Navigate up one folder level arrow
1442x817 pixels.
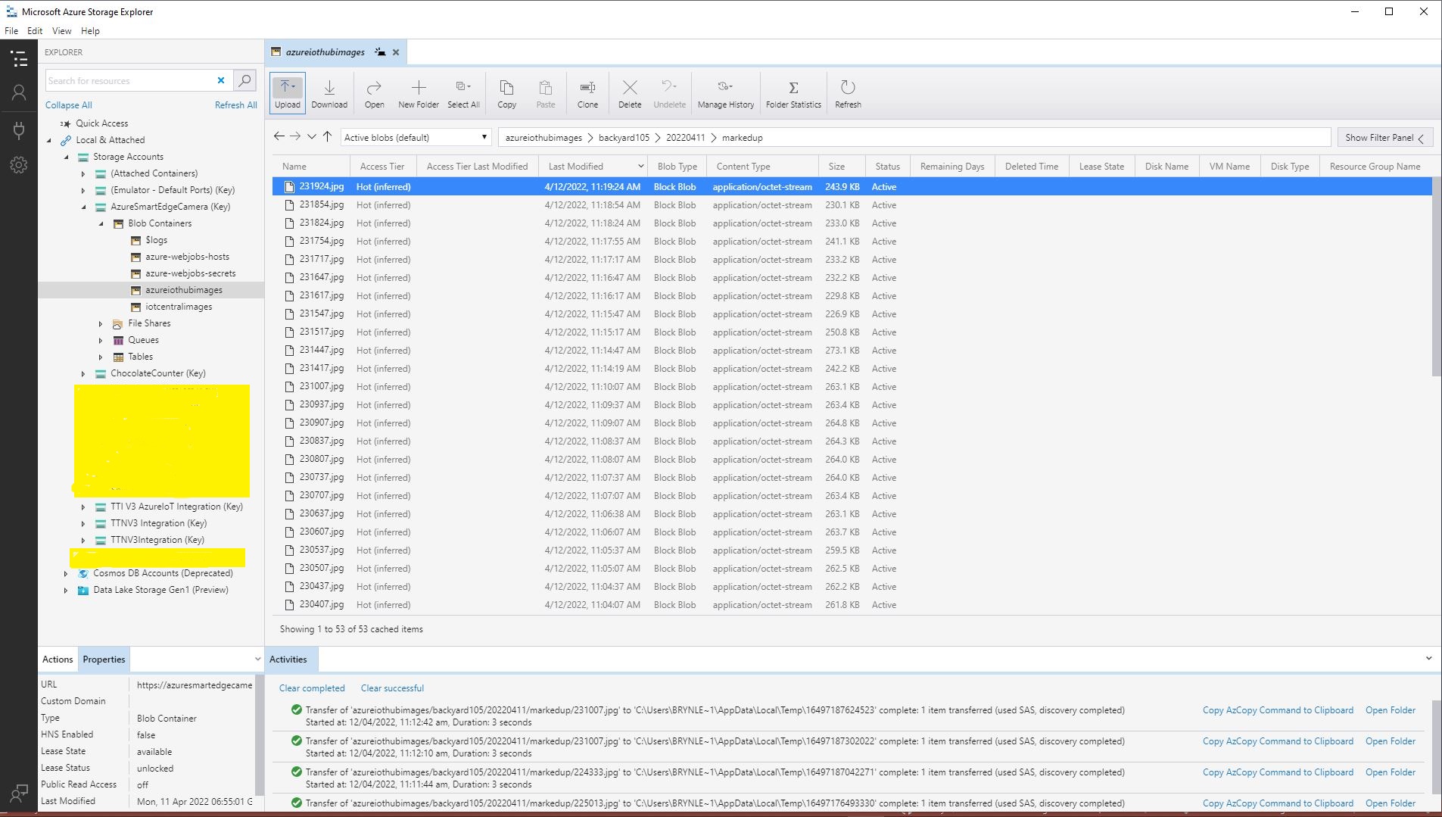[x=327, y=136]
